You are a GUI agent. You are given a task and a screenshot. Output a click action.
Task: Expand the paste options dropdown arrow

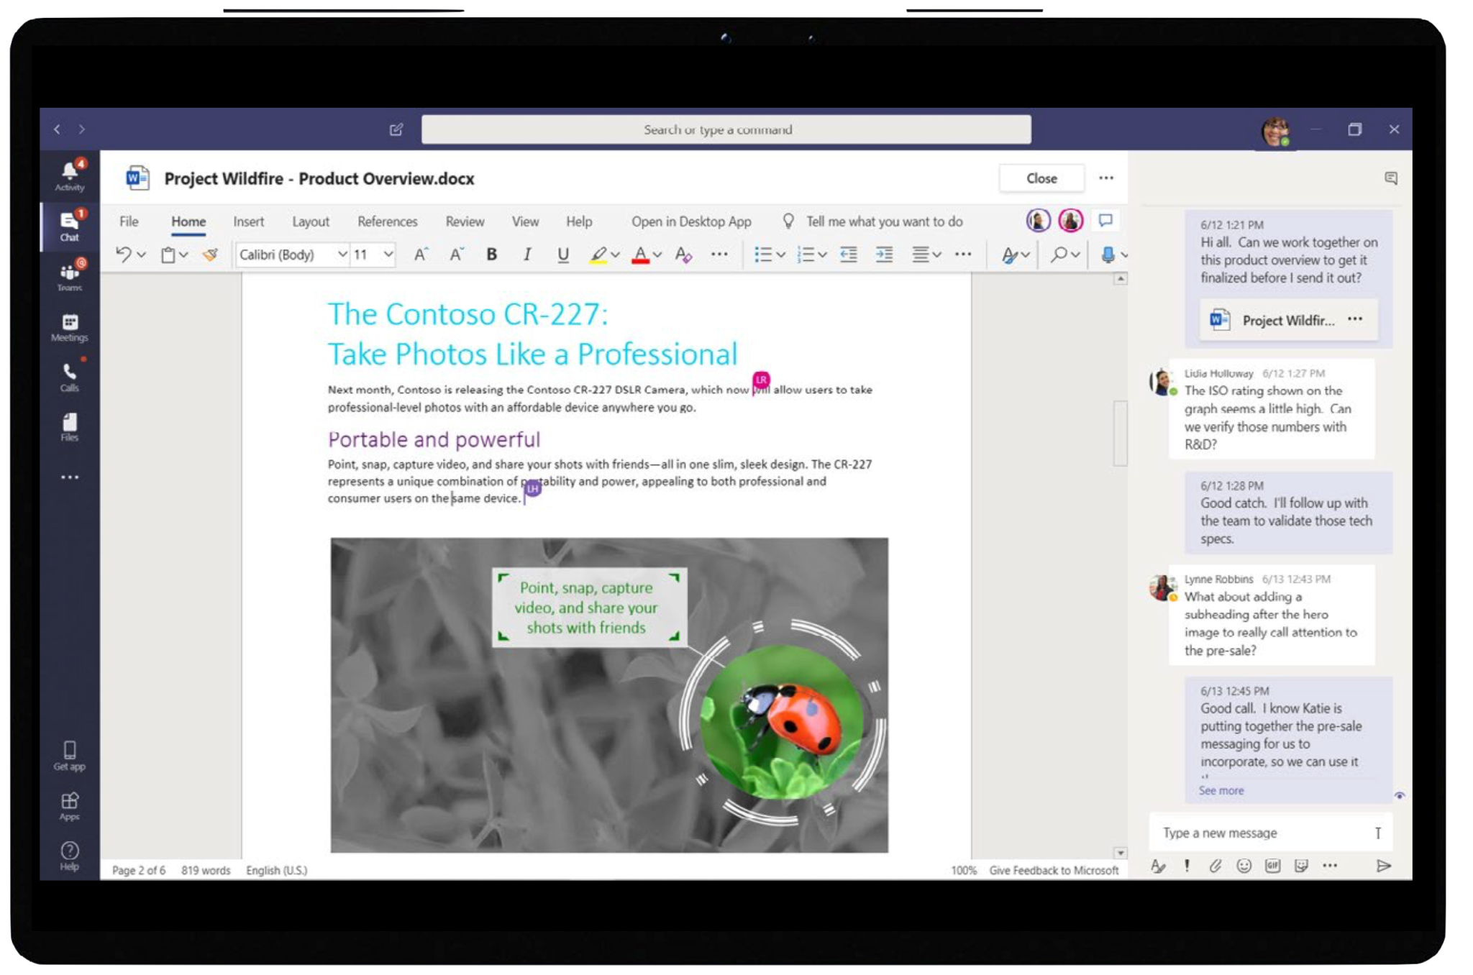[x=184, y=255]
